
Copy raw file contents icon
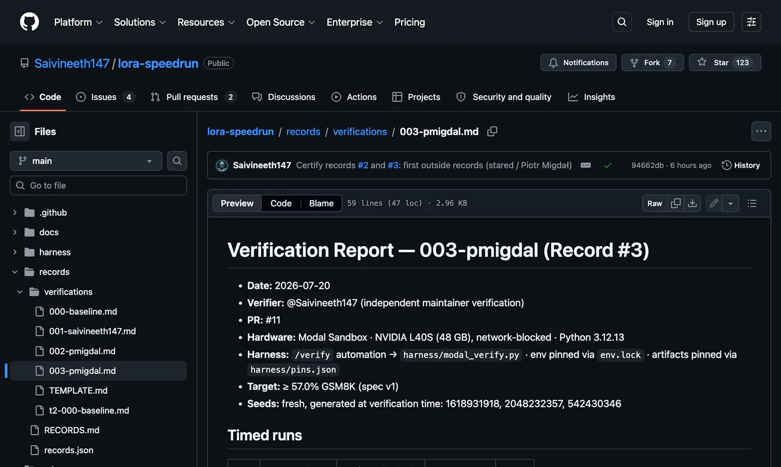[676, 203]
